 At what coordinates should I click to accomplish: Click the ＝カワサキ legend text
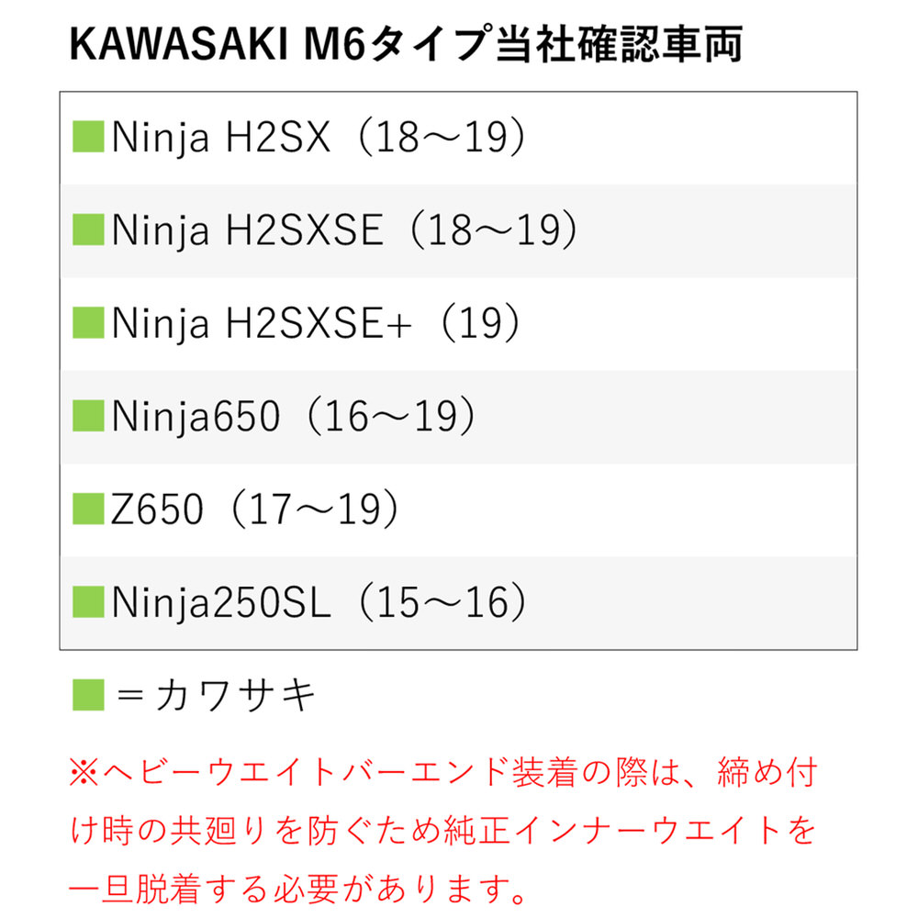(217, 696)
